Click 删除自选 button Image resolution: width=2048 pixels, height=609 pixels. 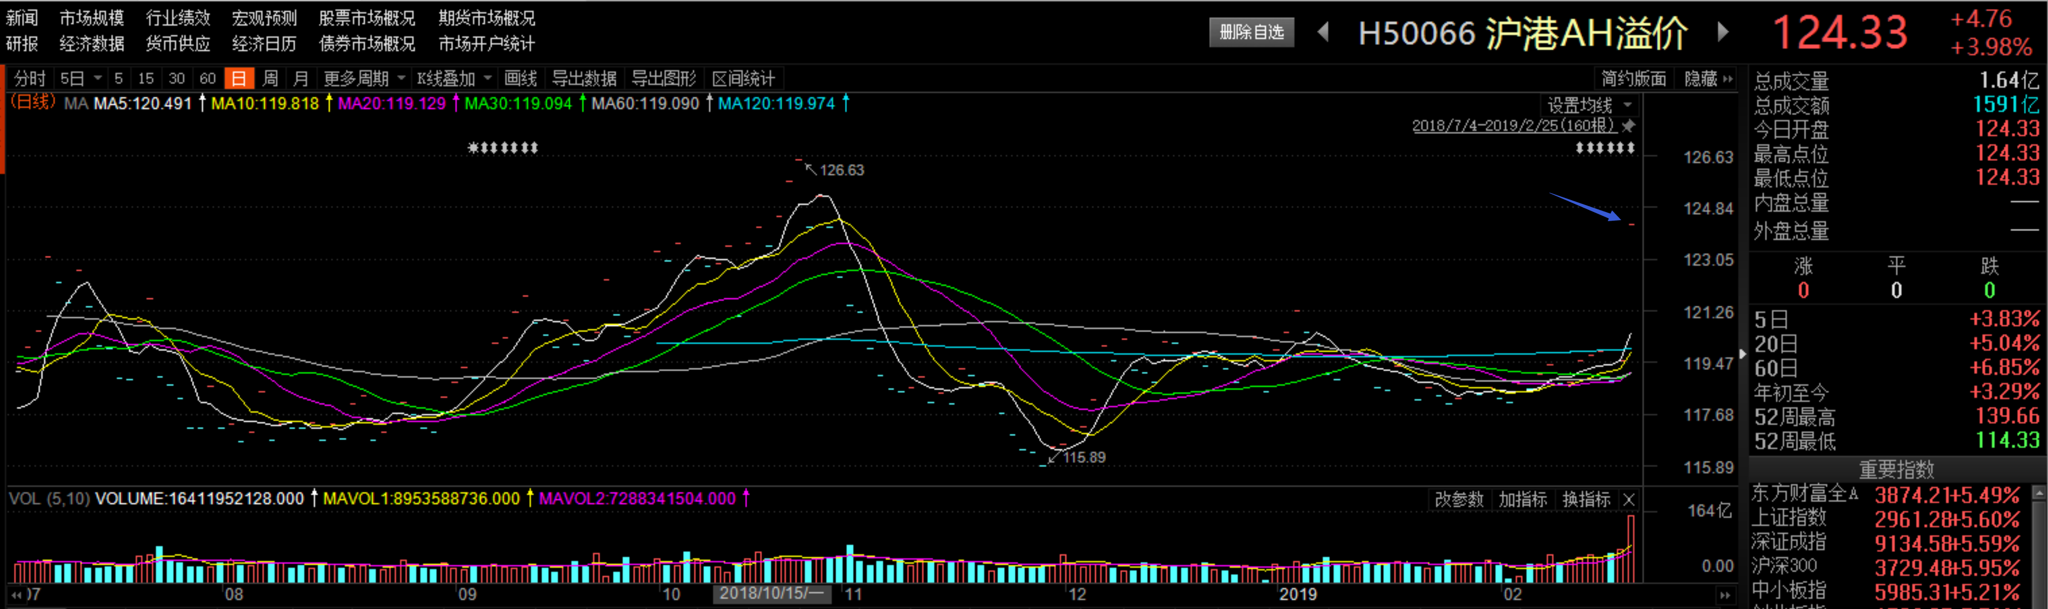pyautogui.click(x=1251, y=32)
